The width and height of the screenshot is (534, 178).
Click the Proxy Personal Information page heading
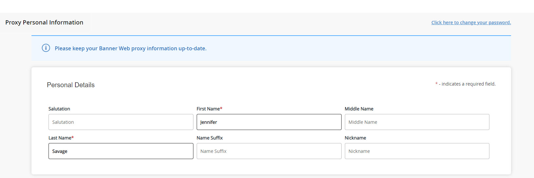44,23
